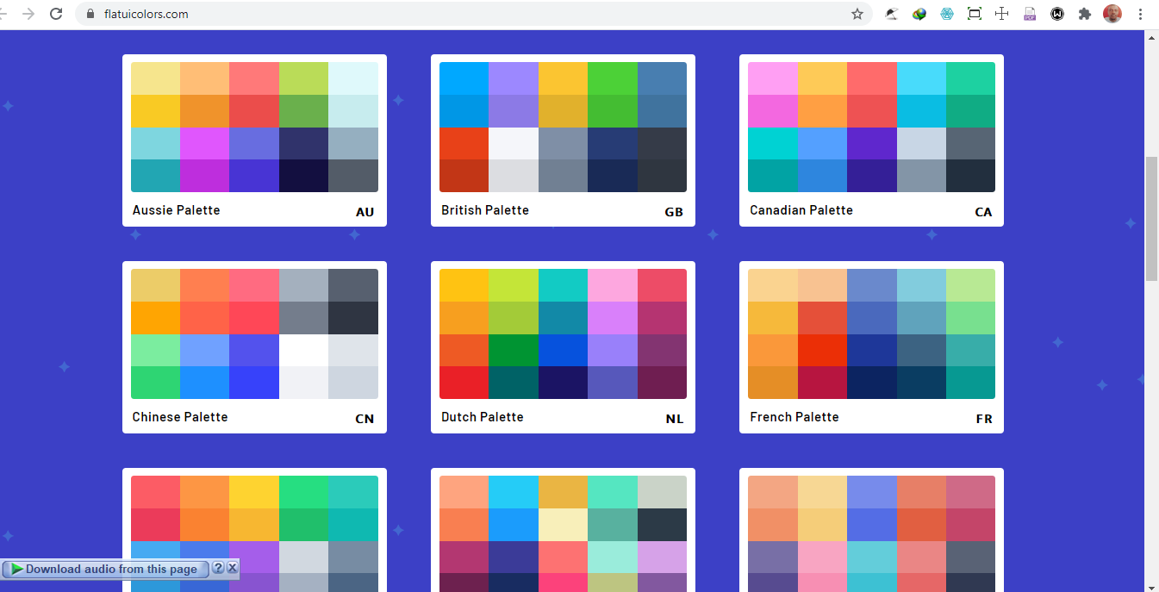Click Download audio from this page

[103, 569]
